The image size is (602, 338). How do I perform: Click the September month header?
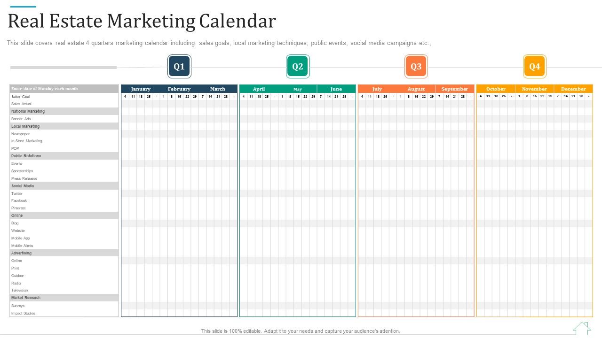[x=454, y=89]
